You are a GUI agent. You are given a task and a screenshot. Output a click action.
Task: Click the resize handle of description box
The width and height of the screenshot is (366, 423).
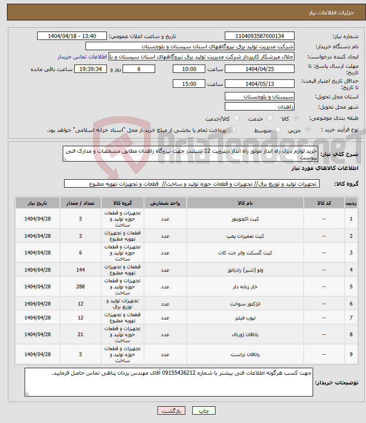pos(65,159)
